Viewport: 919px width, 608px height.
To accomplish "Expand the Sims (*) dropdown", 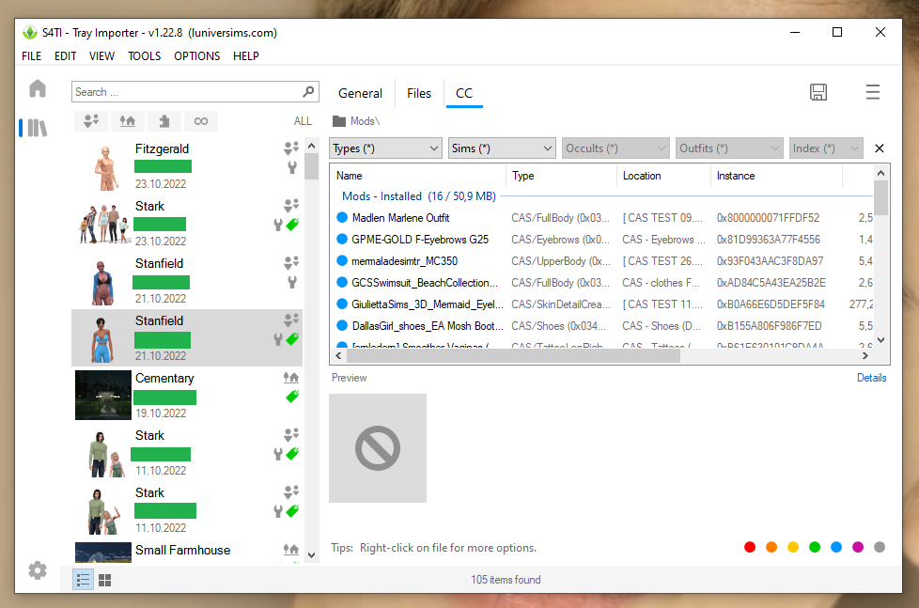I will [501, 148].
